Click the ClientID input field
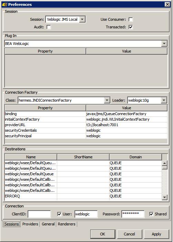Screen dimensions: 173x242 (39, 214)
